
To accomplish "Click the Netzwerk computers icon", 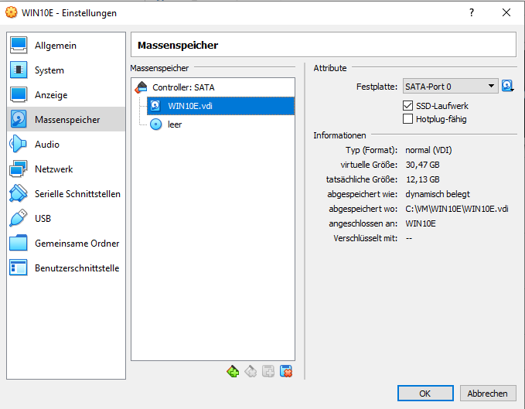I will (x=19, y=169).
